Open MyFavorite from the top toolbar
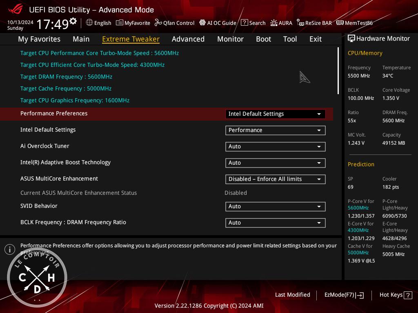 [133, 23]
